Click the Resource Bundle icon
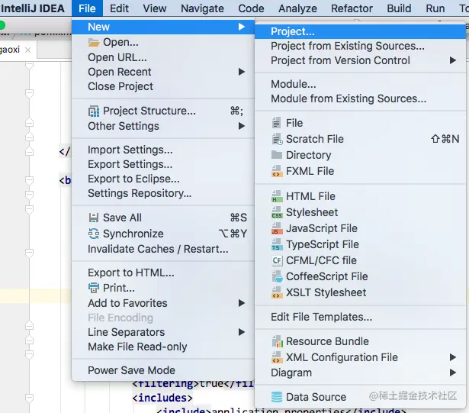This screenshot has height=413, width=469. 278,341
